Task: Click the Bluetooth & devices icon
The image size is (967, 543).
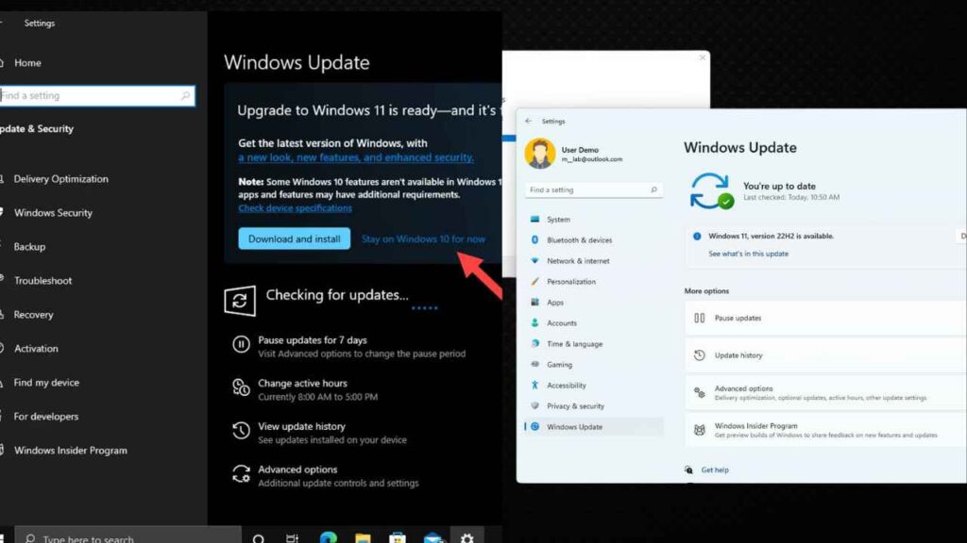Action: [x=534, y=239]
